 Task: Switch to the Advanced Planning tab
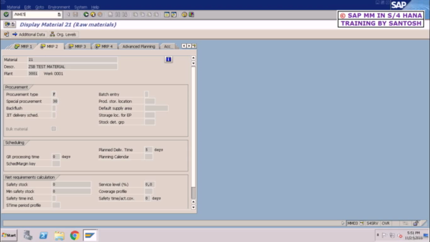point(139,46)
